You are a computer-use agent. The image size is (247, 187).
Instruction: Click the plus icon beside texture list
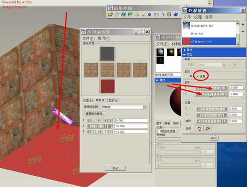pos(243,25)
